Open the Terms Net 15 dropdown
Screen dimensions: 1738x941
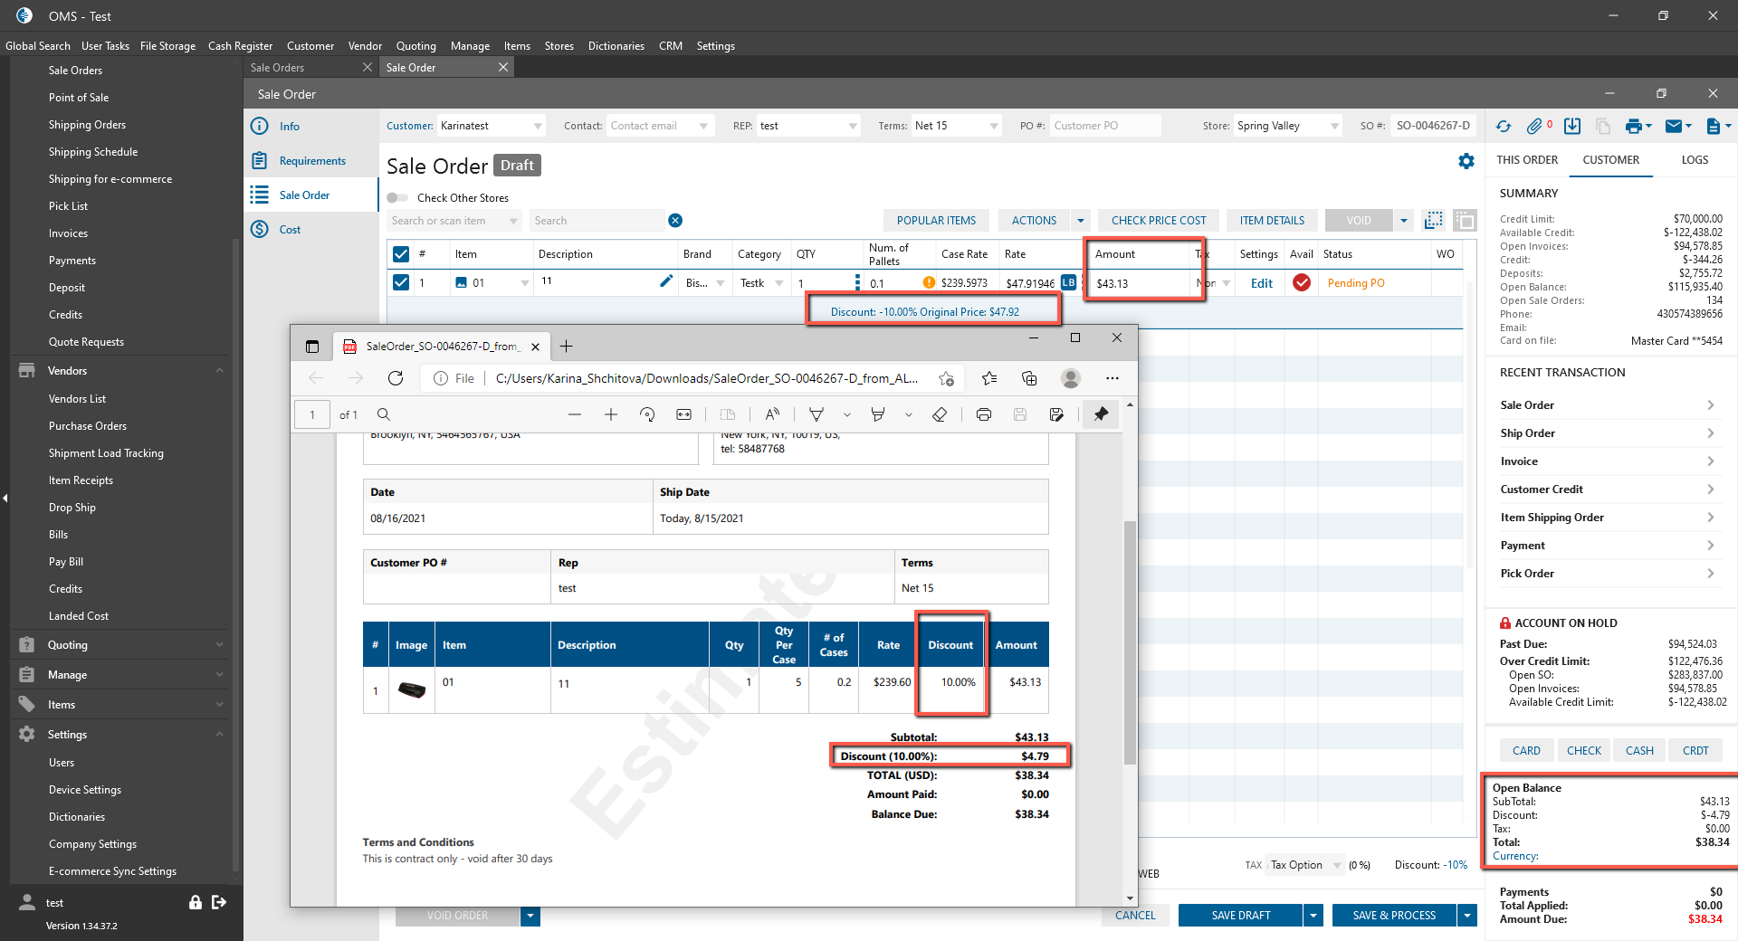[994, 126]
